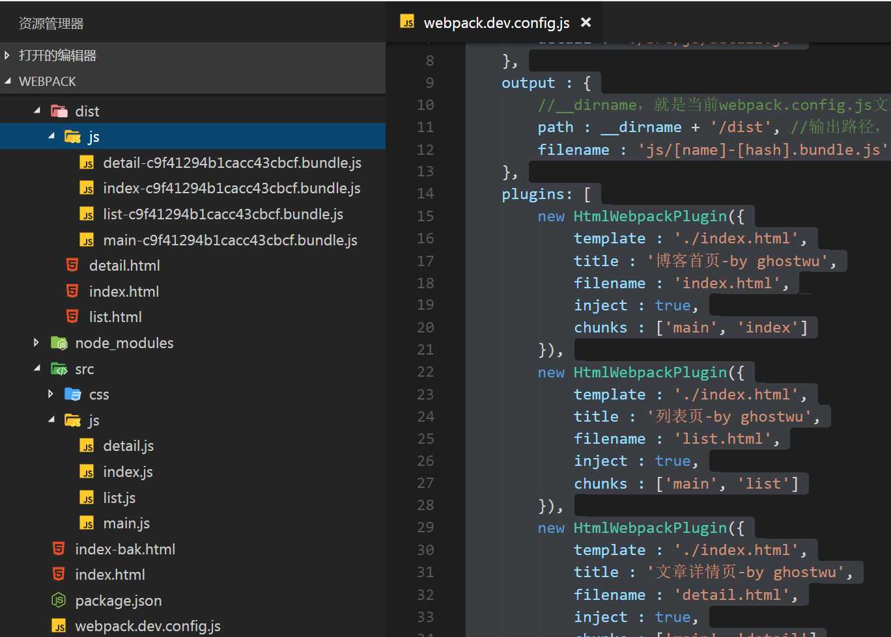Collapse the src folder arrow
The image size is (891, 637).
37,369
